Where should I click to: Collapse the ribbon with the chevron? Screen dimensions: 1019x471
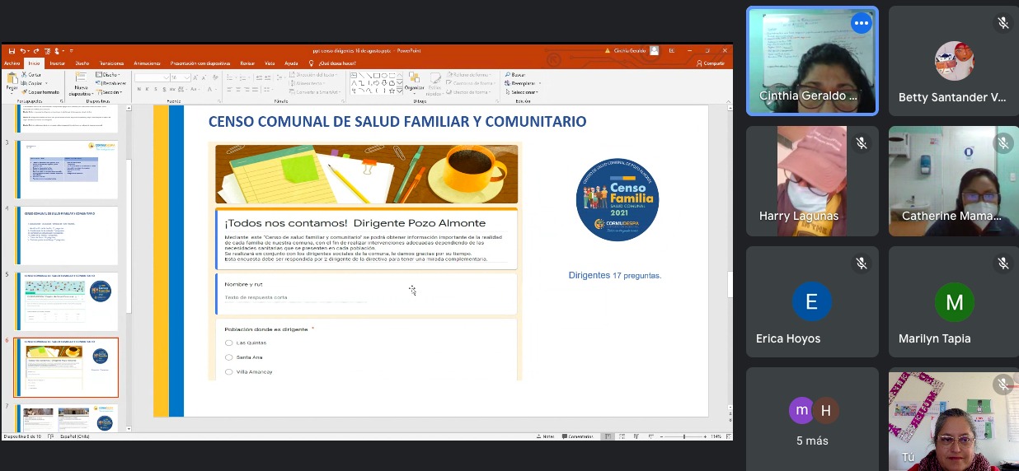tap(729, 101)
